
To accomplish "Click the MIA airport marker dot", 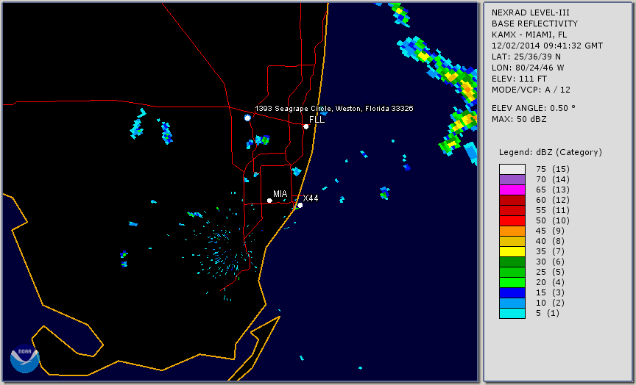I will [x=269, y=201].
